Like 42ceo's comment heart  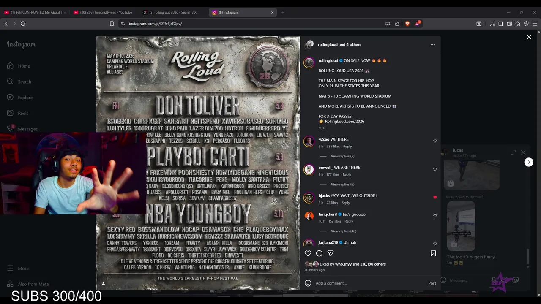435,141
